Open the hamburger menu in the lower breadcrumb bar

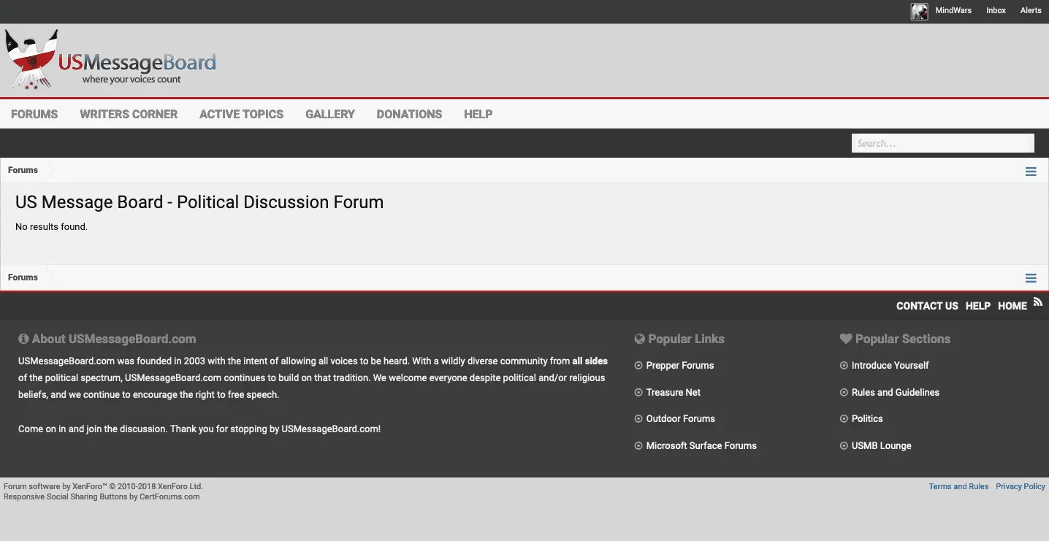(x=1031, y=278)
